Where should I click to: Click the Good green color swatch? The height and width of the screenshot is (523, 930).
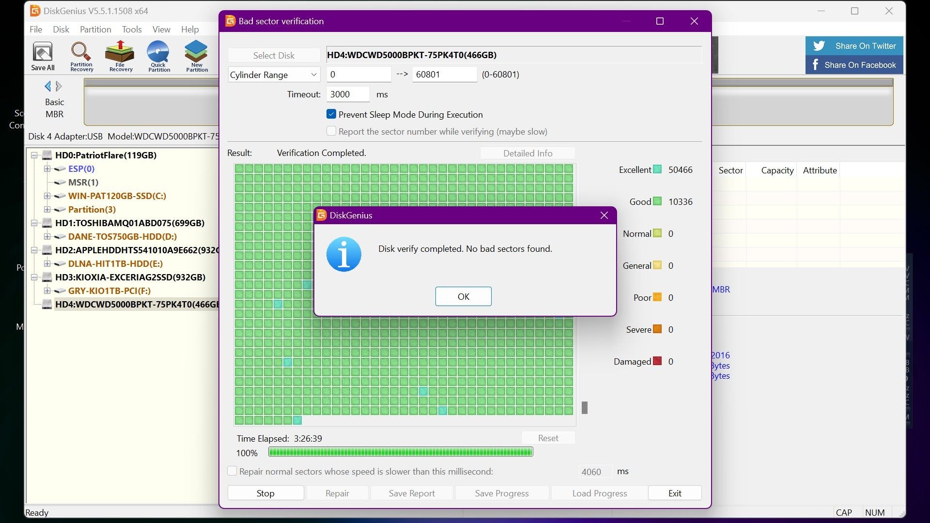(x=657, y=201)
